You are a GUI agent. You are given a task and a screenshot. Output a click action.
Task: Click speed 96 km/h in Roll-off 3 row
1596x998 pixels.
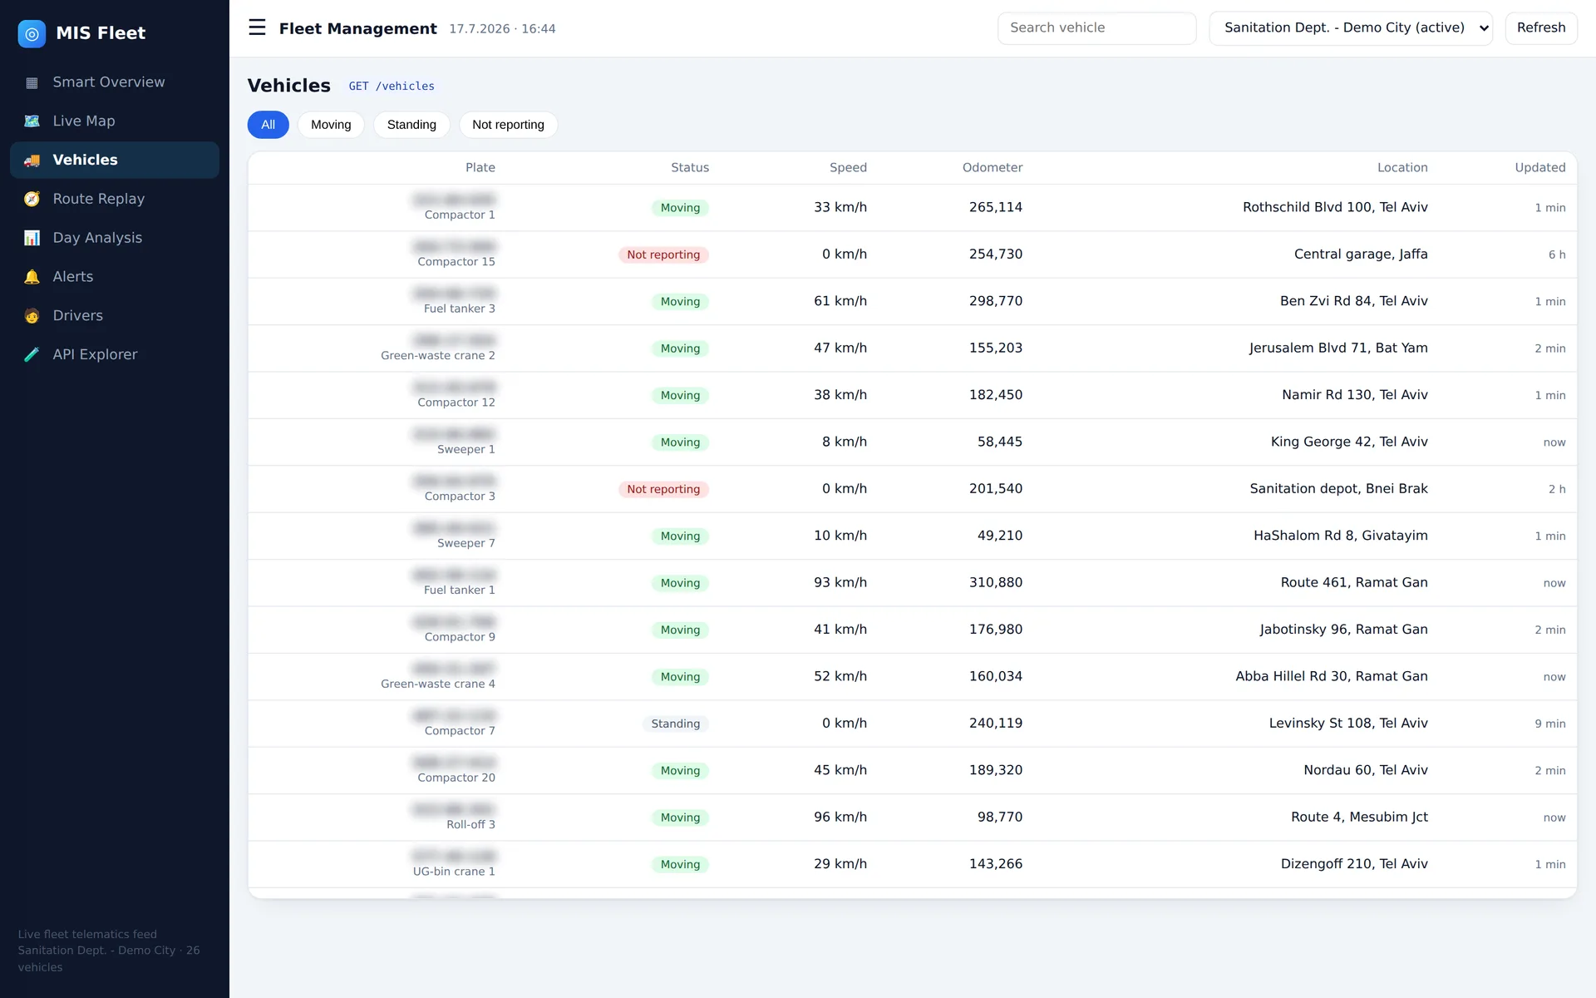840,818
